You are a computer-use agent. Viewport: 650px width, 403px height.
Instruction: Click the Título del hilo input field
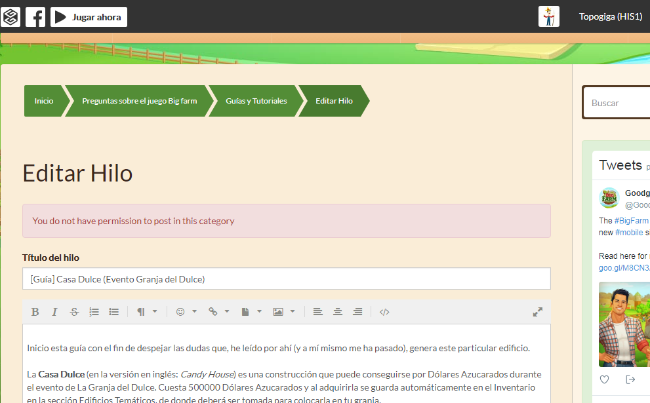pyautogui.click(x=287, y=278)
